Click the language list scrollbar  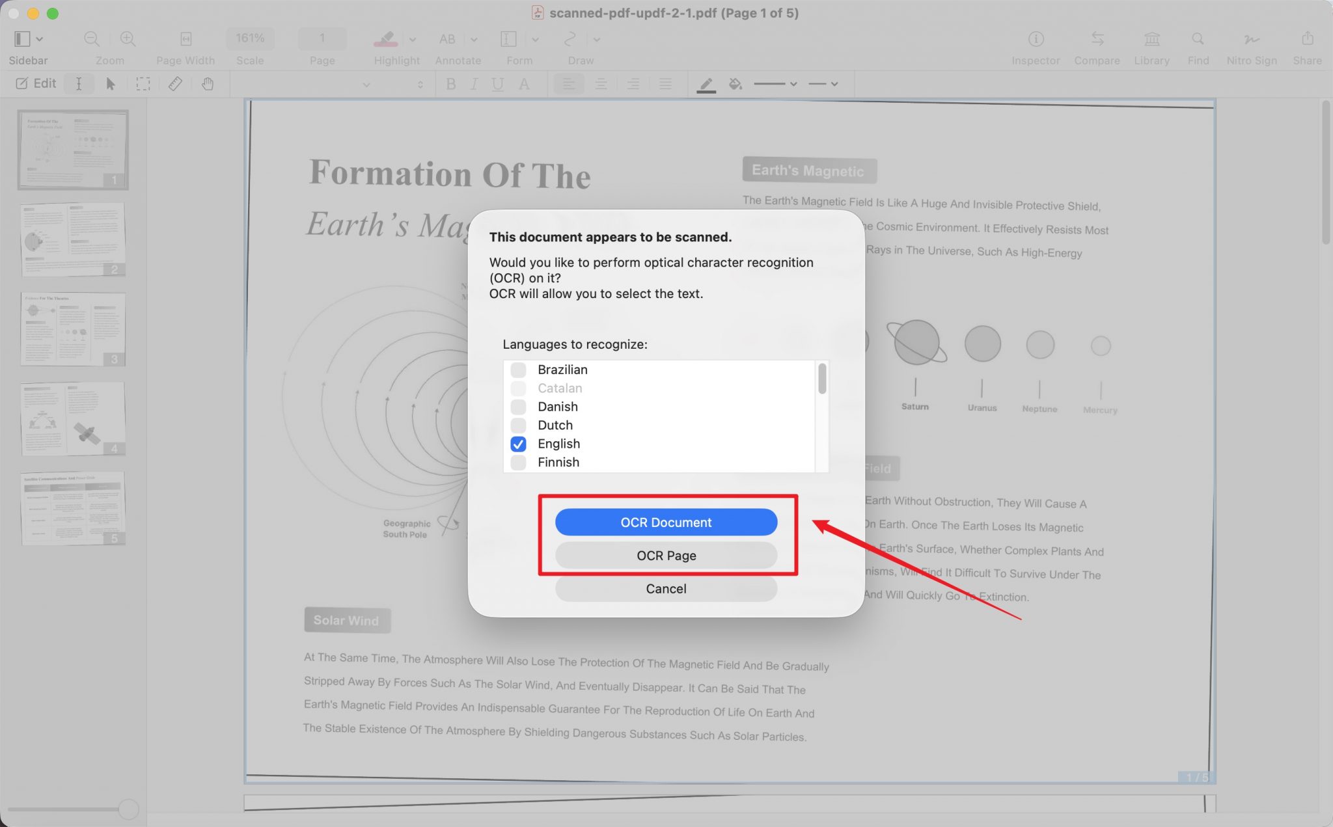[822, 379]
